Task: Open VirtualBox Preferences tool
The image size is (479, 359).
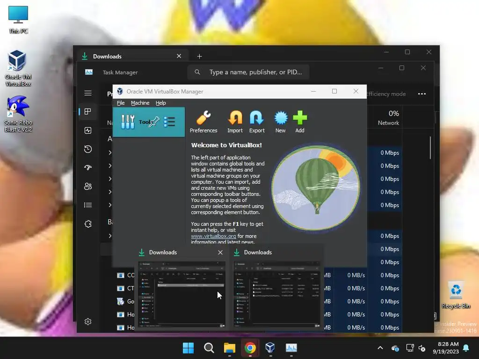Action: point(203,122)
